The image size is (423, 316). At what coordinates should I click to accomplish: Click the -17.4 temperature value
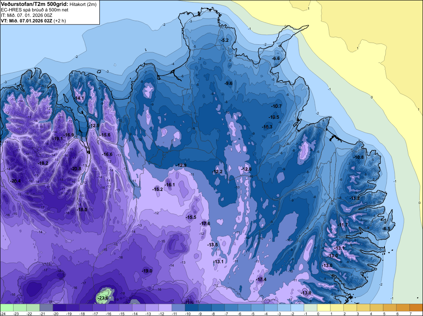pos(261,279)
